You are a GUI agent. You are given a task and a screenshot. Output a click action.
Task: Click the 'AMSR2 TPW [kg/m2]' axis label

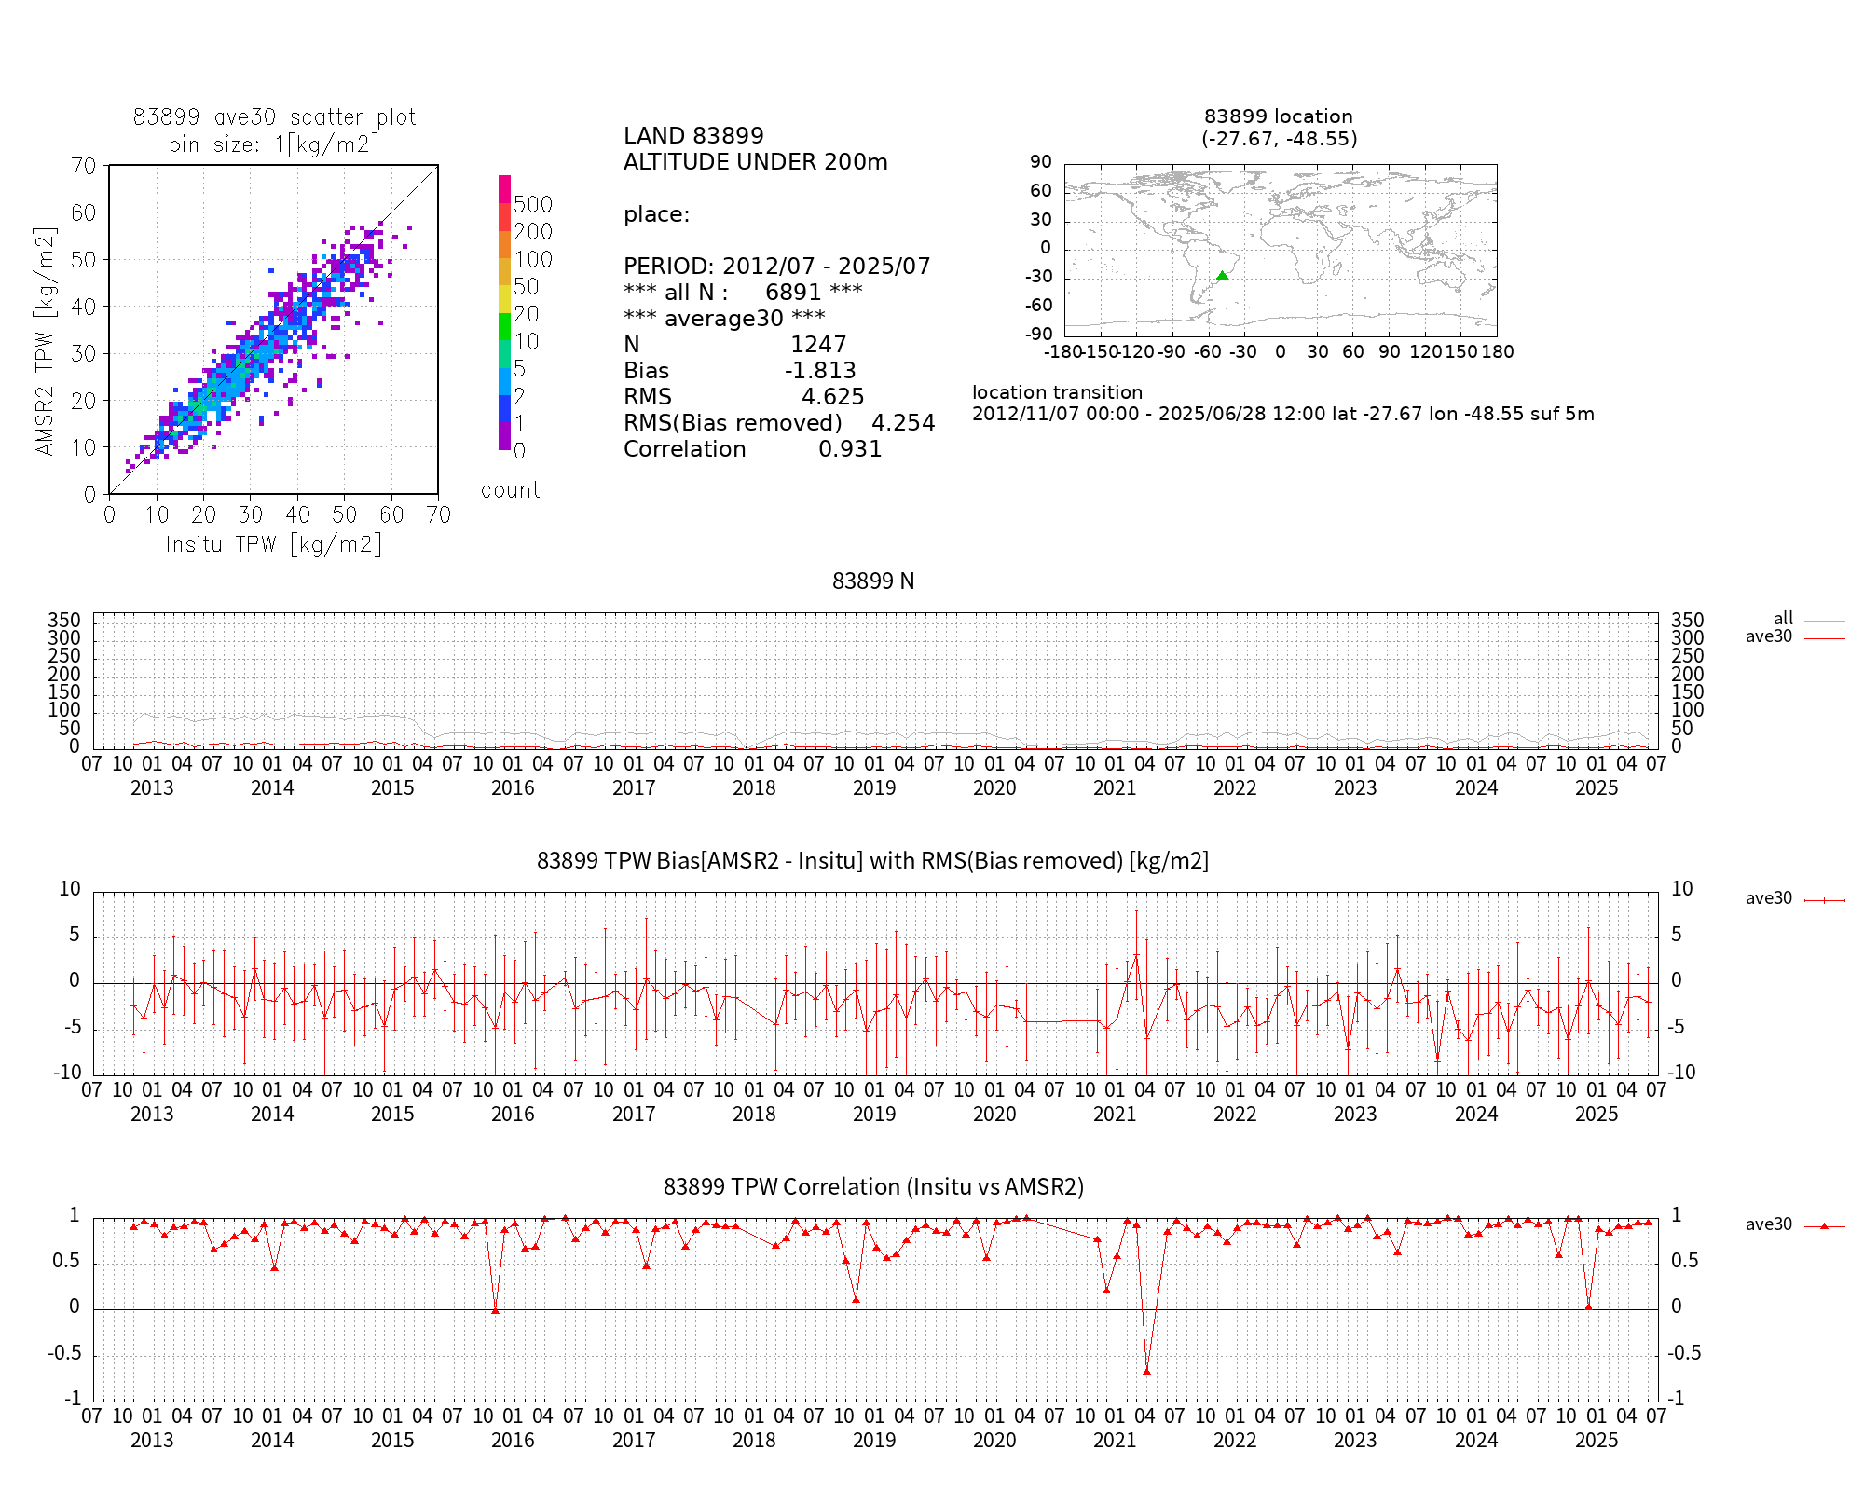click(x=45, y=341)
